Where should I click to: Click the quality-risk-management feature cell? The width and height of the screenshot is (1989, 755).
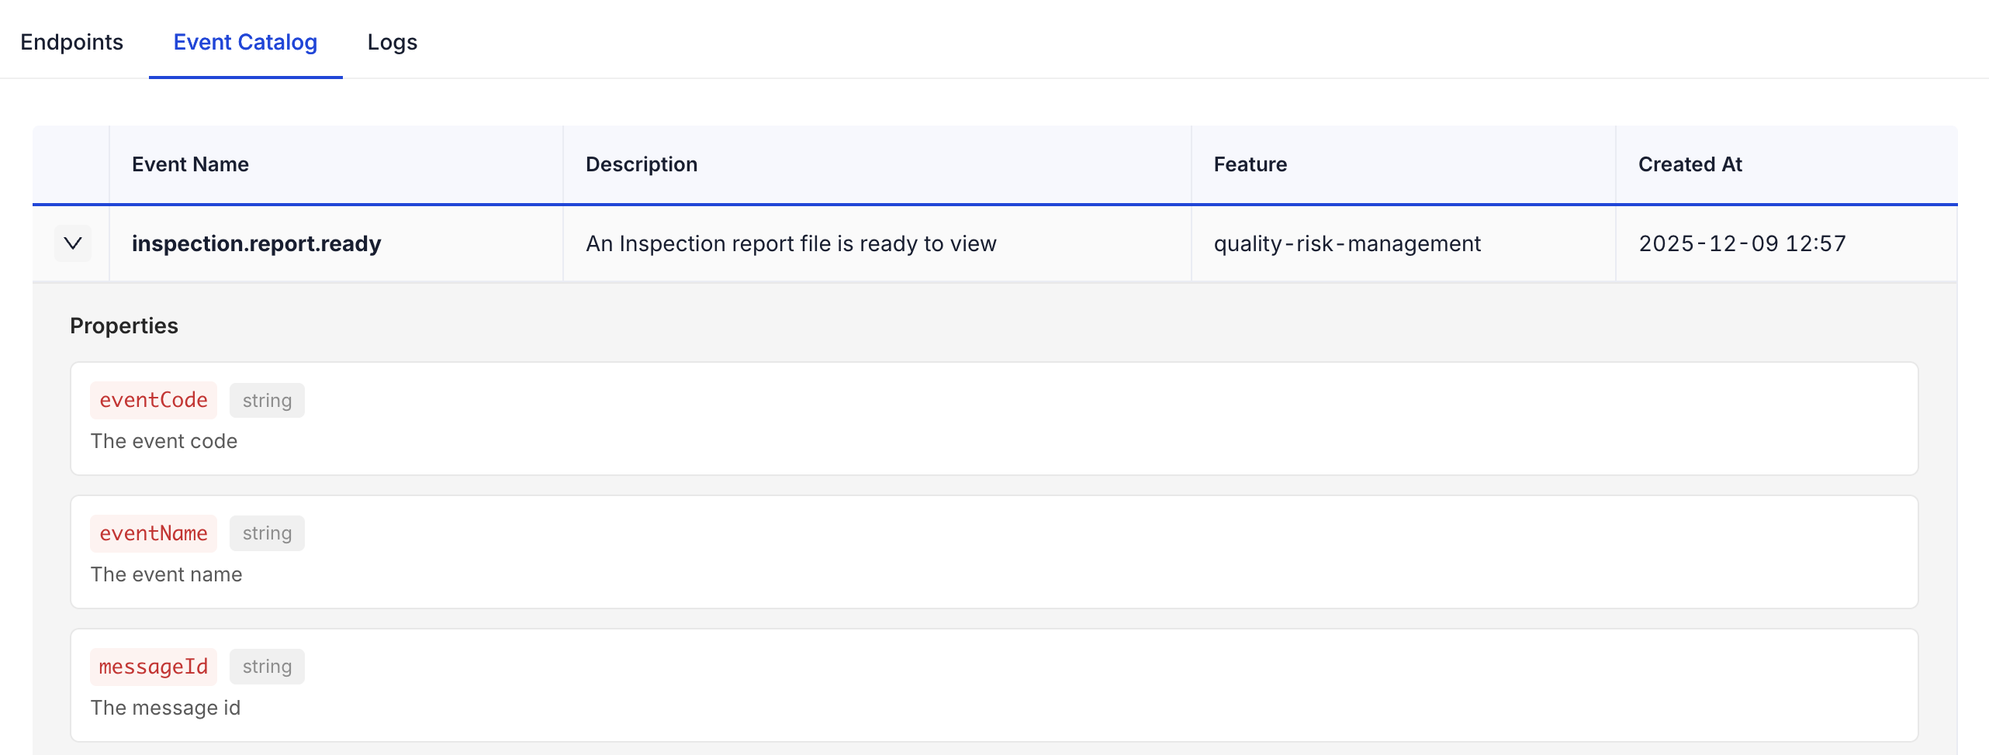pos(1347,243)
